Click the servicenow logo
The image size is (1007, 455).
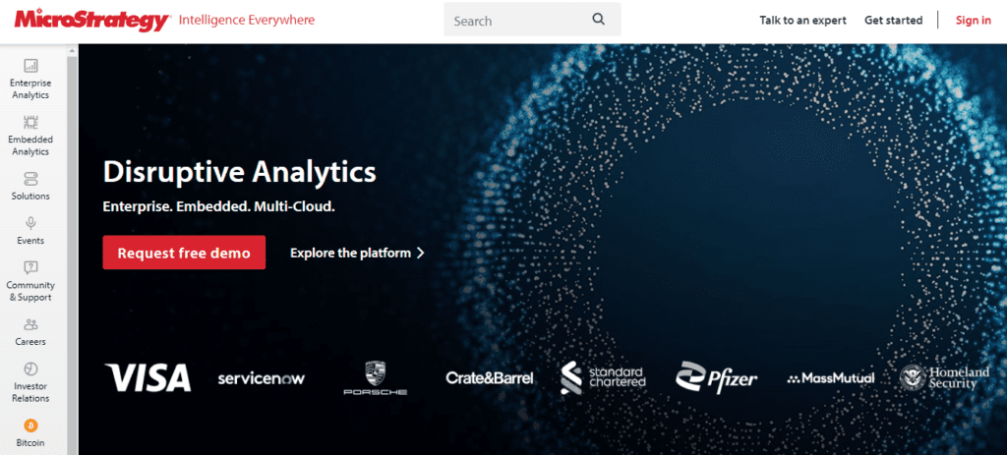262,378
